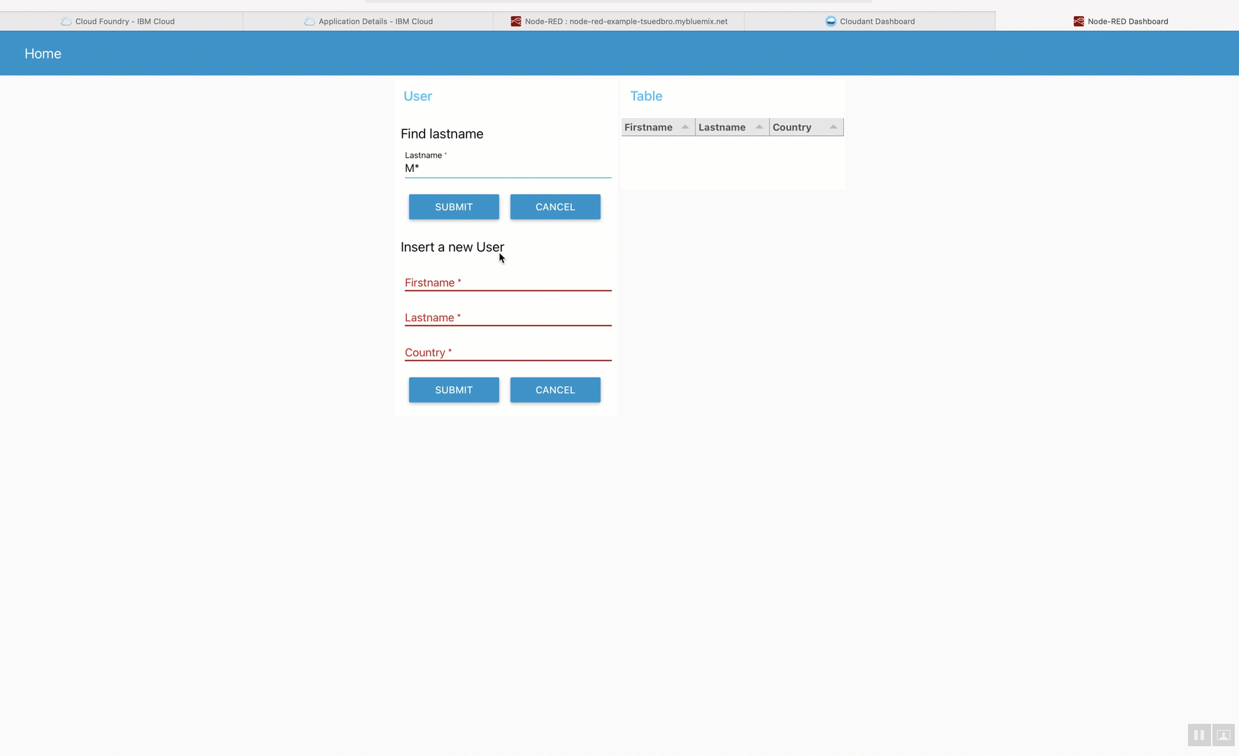Click the Cloud Foundry tab cloud icon

pos(66,21)
